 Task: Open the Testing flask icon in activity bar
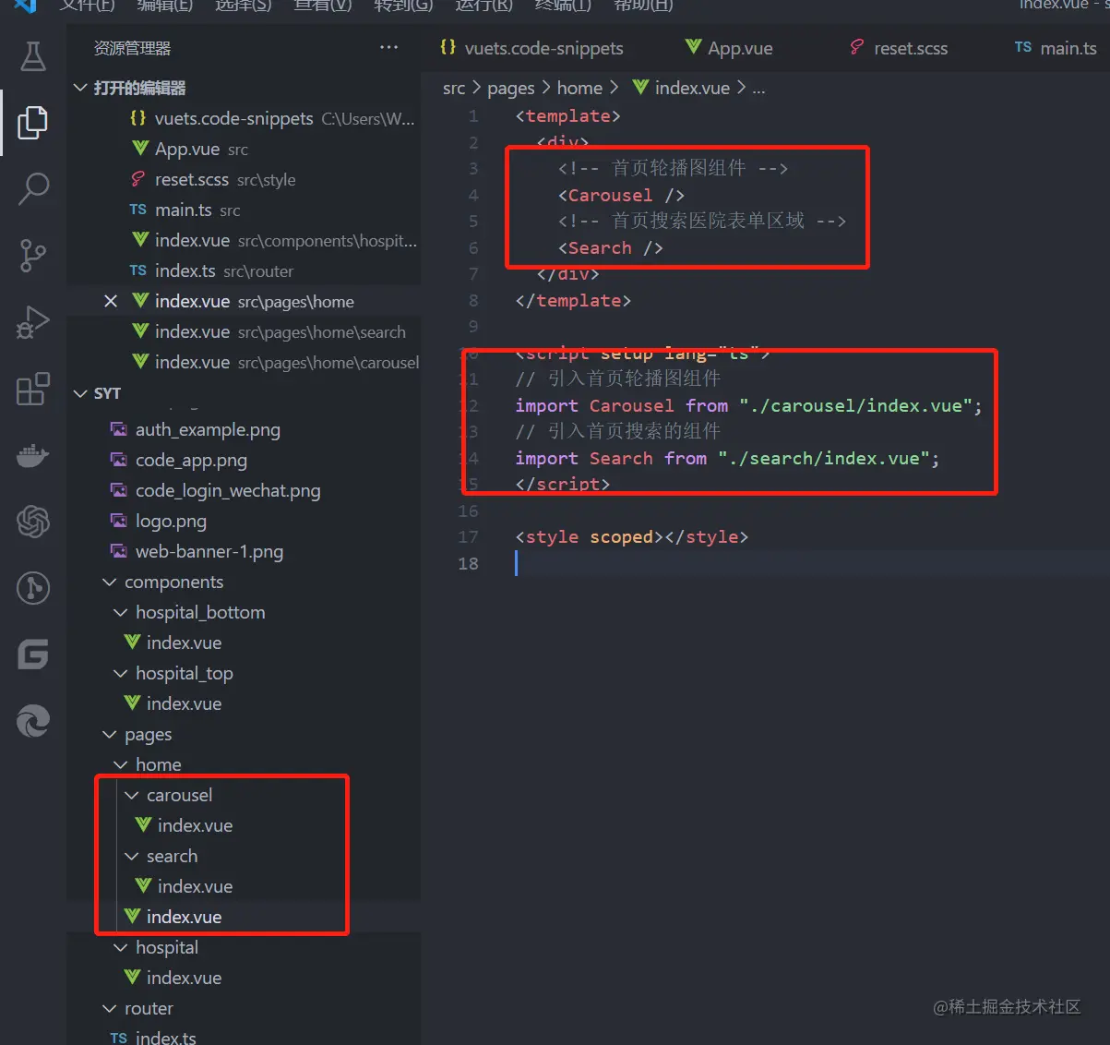[33, 56]
